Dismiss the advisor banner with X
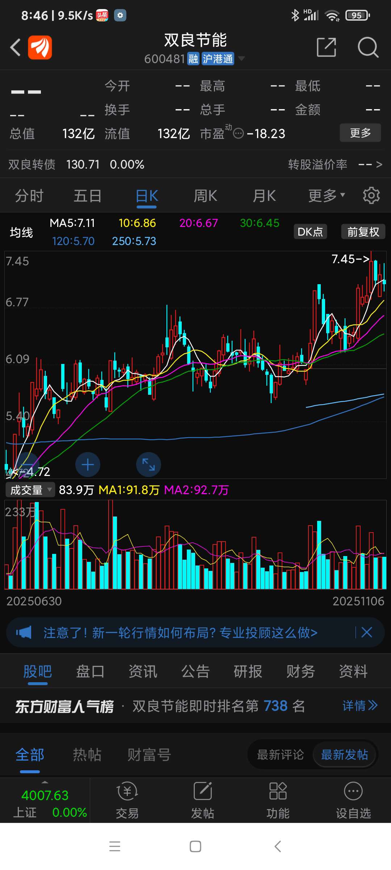391x870 pixels. (367, 633)
